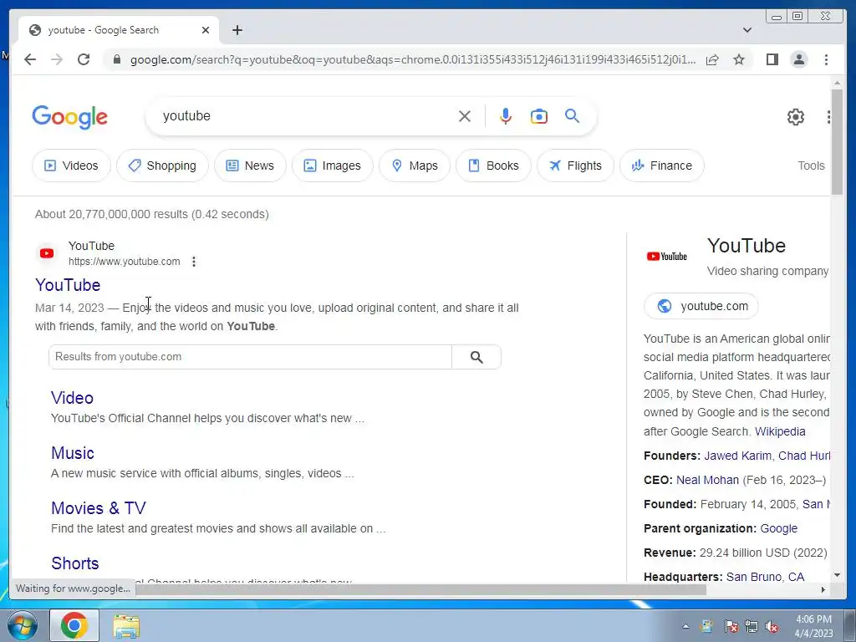Click the vertical scrollbar thumb
This screenshot has height=642, width=856.
[837, 140]
